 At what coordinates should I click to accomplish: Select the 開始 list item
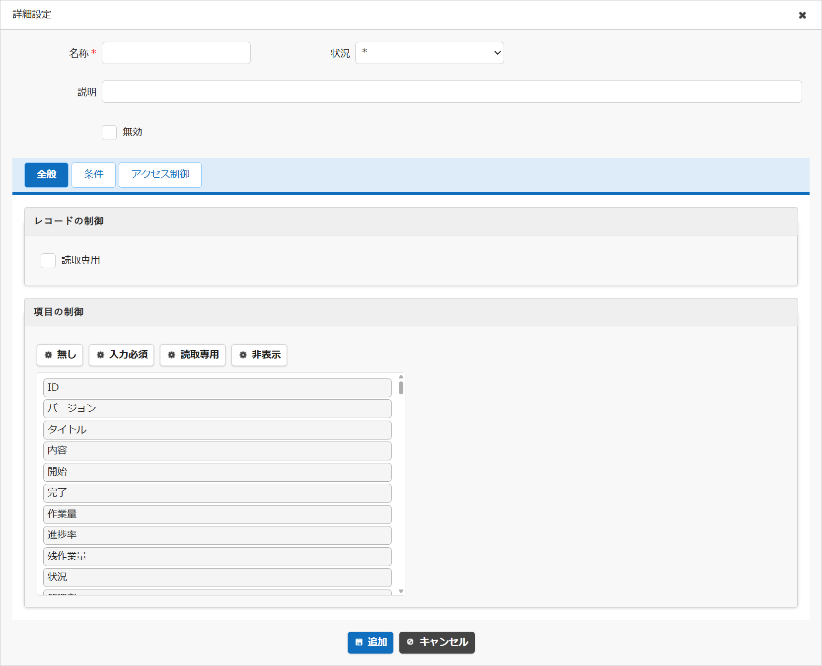(x=218, y=472)
